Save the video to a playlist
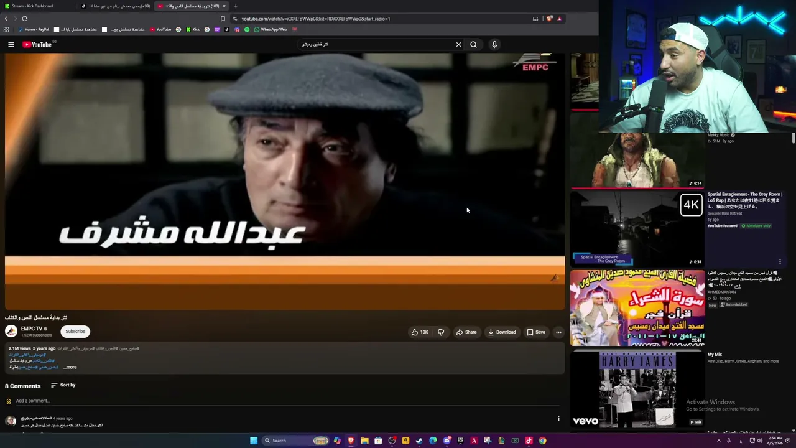796x448 pixels. tap(536, 332)
